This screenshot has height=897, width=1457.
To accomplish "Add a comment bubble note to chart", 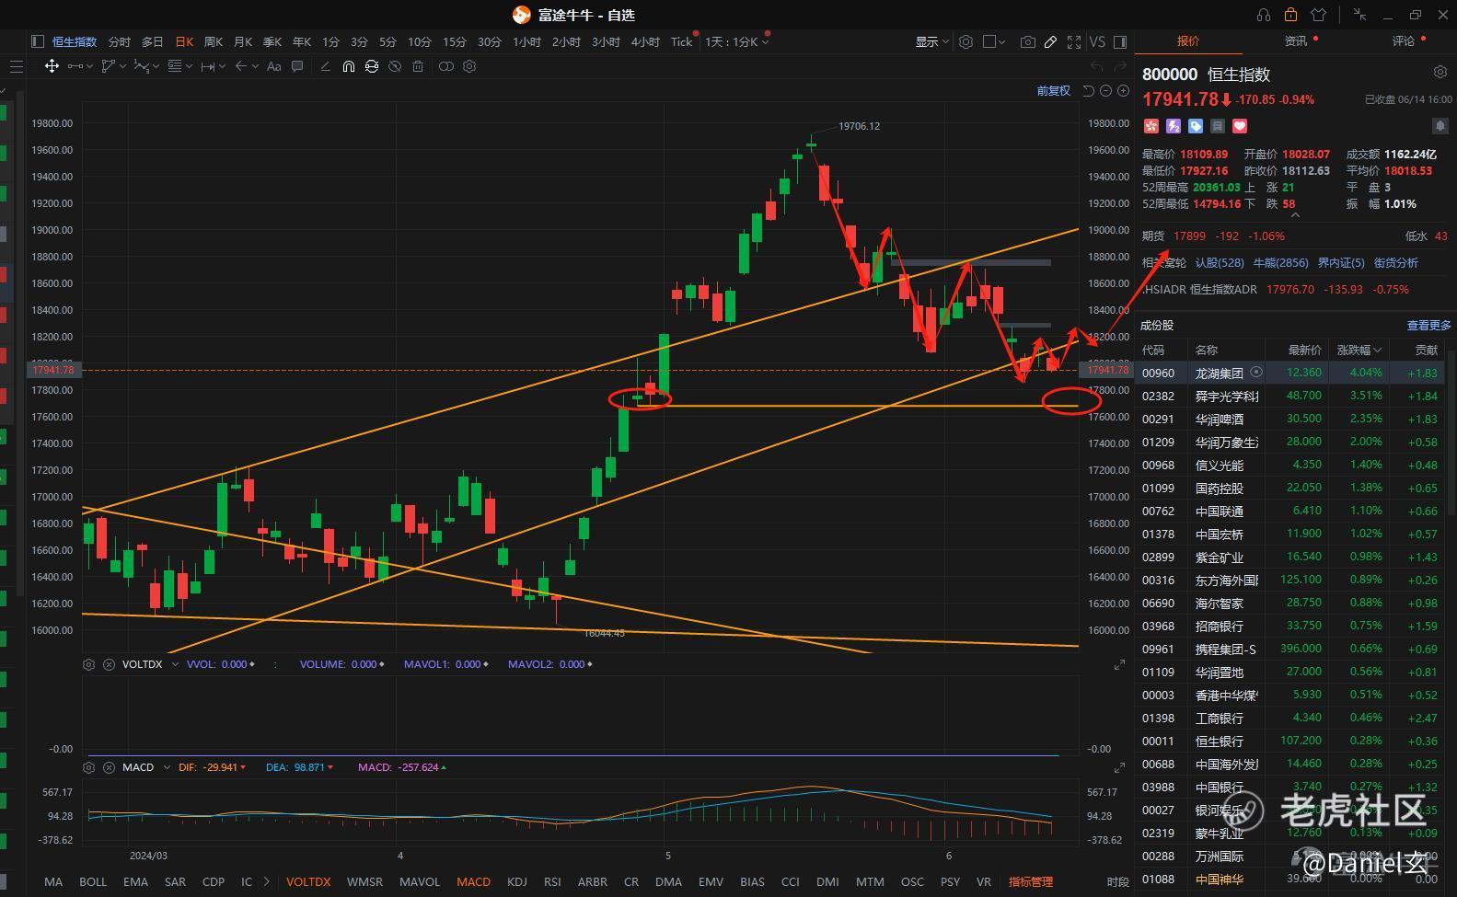I will (297, 66).
